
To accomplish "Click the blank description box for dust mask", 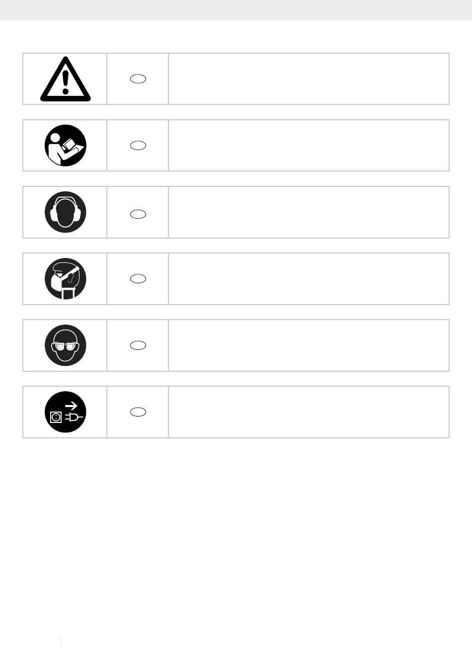I will tap(309, 279).
